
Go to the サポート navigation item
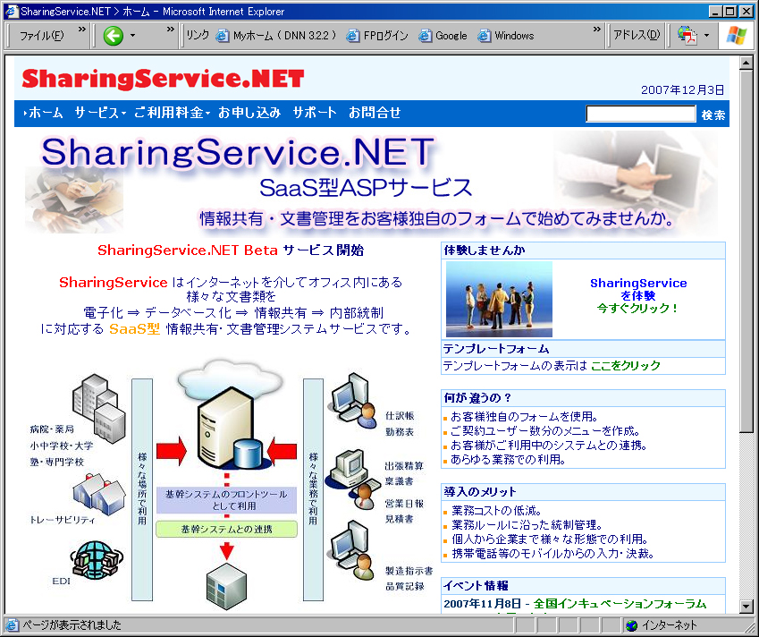click(x=315, y=114)
